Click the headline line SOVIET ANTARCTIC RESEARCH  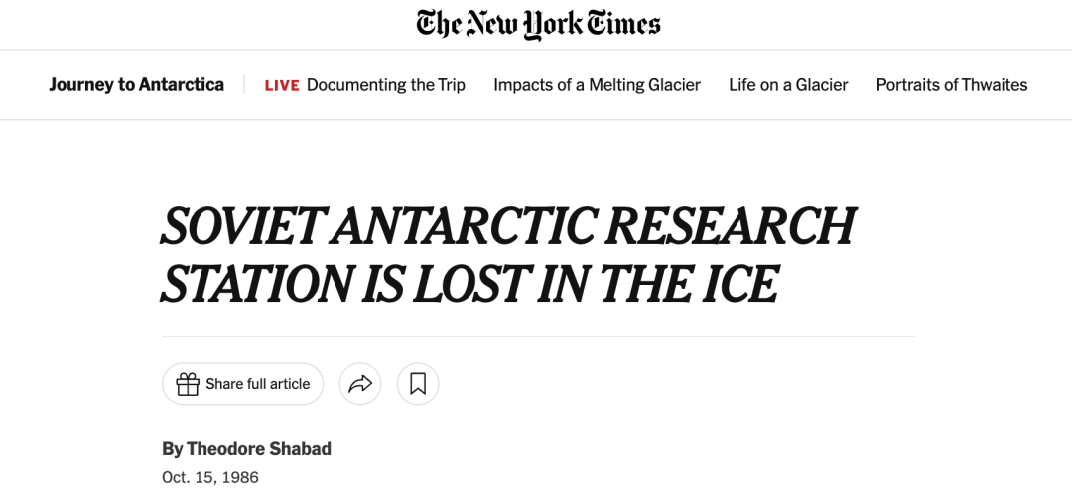(508, 225)
